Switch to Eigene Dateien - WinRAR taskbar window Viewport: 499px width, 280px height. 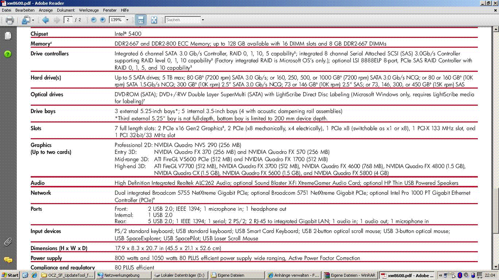click(x=350, y=275)
